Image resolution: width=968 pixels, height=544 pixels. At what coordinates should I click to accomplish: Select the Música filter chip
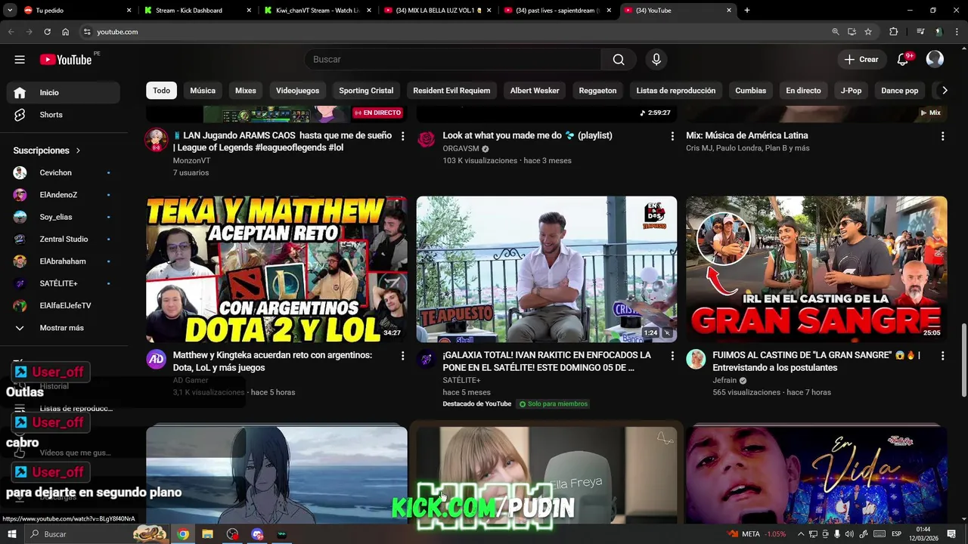pos(203,91)
